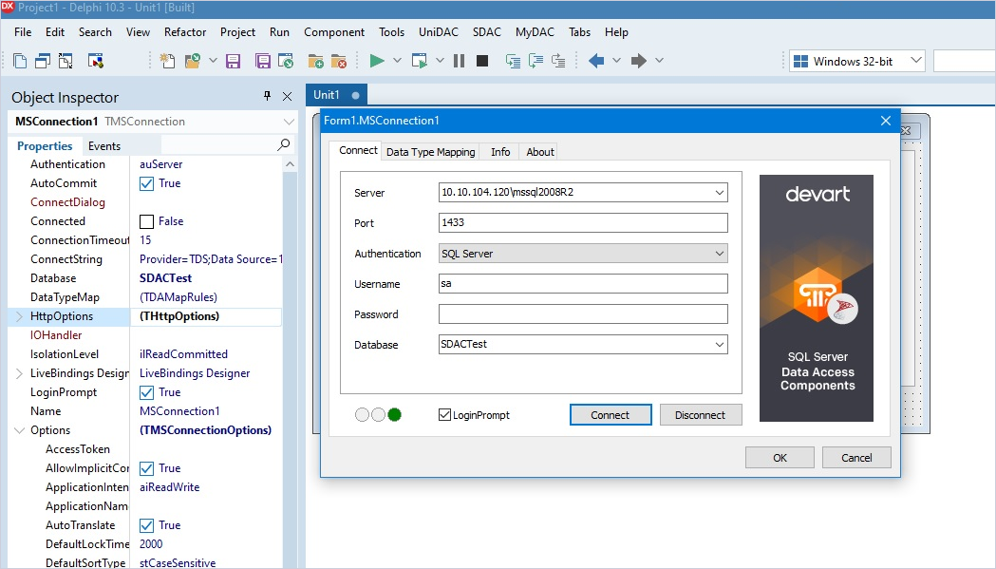Toggle the AutoCommit property checkbox
This screenshot has height=569, width=996.
pyautogui.click(x=147, y=183)
